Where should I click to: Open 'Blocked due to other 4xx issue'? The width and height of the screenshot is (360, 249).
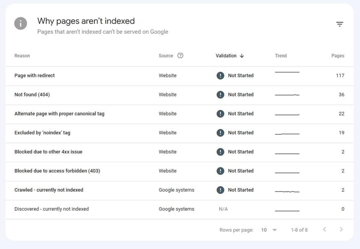[48, 152]
